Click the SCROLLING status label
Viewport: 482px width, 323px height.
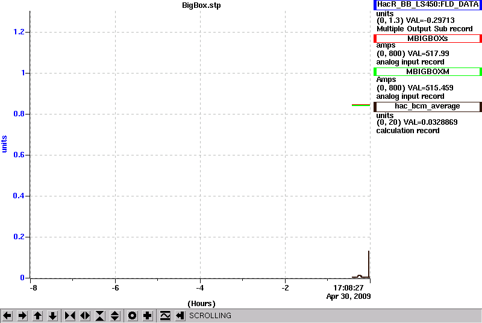(210, 316)
